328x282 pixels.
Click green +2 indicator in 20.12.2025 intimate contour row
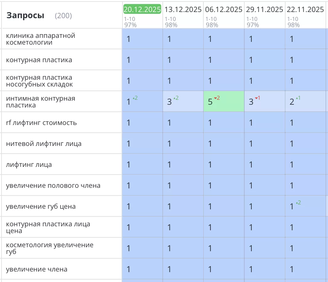135,98
